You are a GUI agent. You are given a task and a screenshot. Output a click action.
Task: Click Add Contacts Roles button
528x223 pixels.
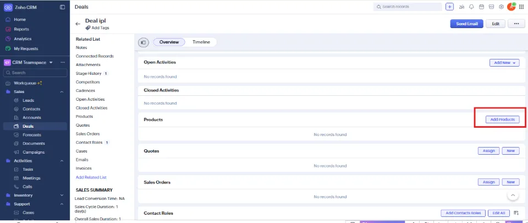pyautogui.click(x=463, y=213)
